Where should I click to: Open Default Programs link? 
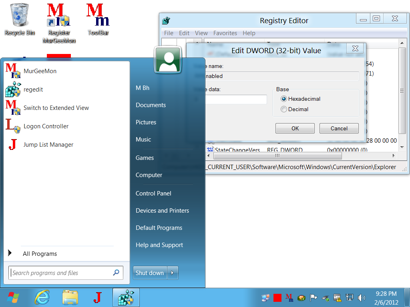point(159,228)
